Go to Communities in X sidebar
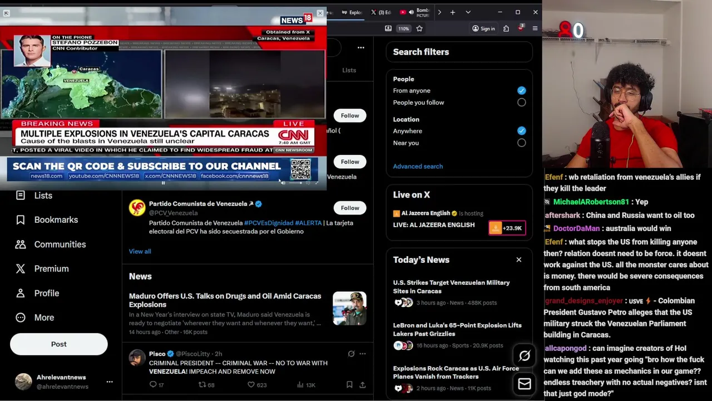The height and width of the screenshot is (401, 712). pos(51,244)
